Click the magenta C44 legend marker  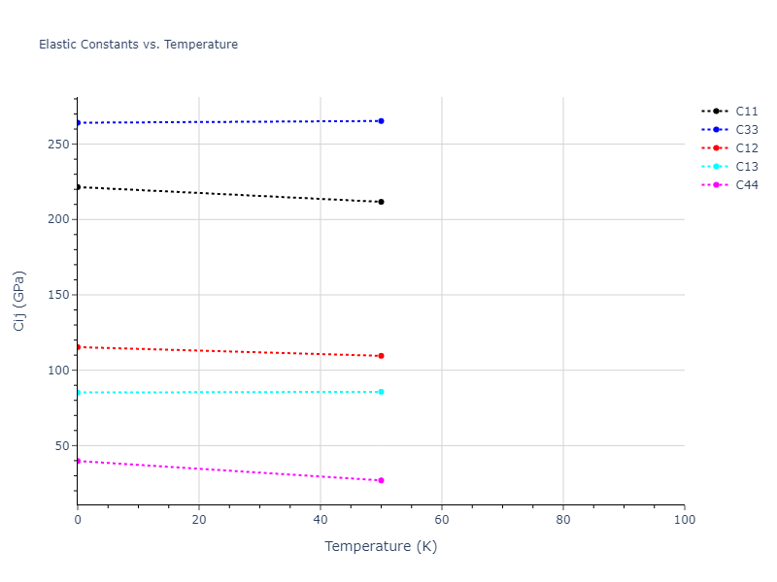pos(716,185)
